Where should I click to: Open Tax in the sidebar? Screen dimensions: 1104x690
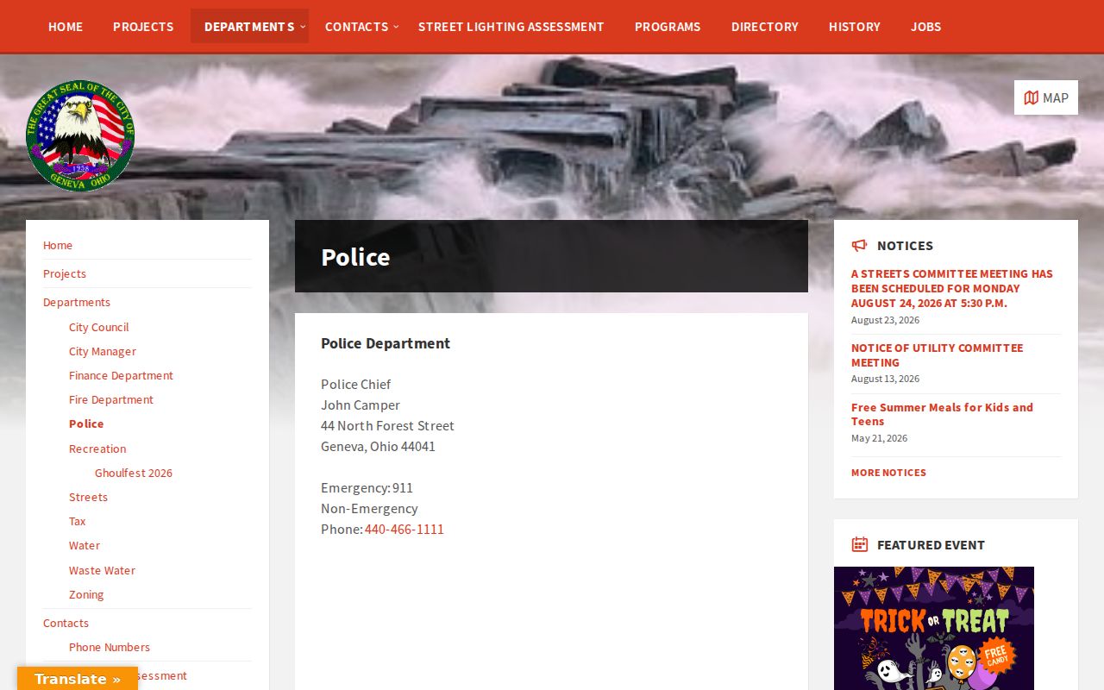click(x=78, y=521)
